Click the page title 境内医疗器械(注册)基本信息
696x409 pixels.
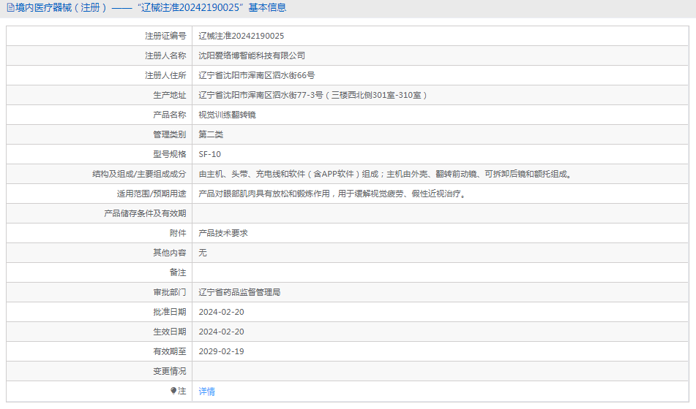pos(151,7)
